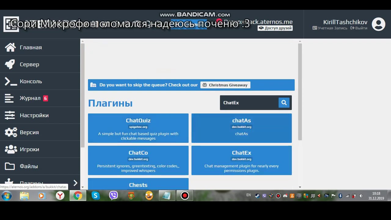Click the gears icon beside Версия

[x=11, y=132]
